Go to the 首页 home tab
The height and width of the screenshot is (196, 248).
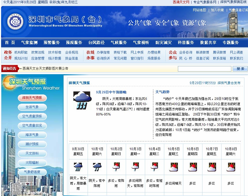coord(10,43)
